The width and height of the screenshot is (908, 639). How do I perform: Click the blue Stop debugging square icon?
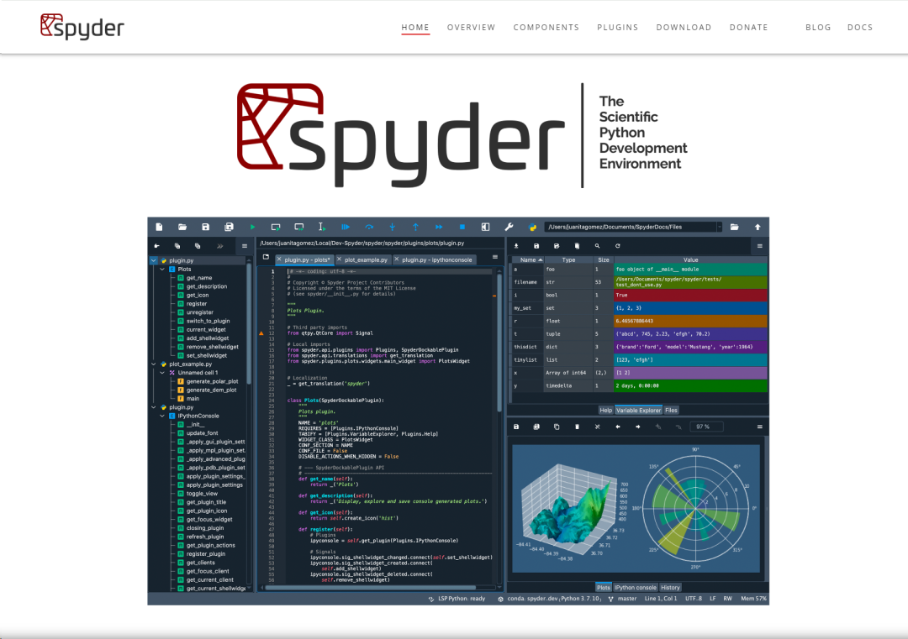[462, 228]
